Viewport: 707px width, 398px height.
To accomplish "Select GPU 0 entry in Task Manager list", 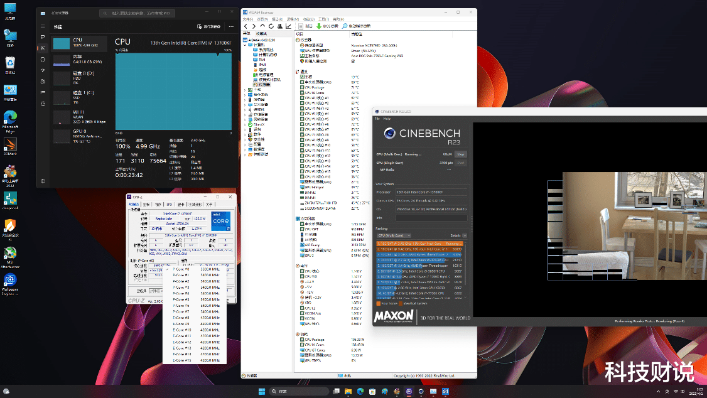I will 79,136.
